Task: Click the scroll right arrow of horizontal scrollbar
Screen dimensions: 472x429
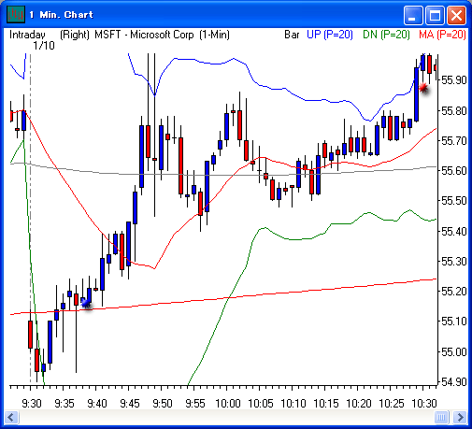Action: click(460, 417)
